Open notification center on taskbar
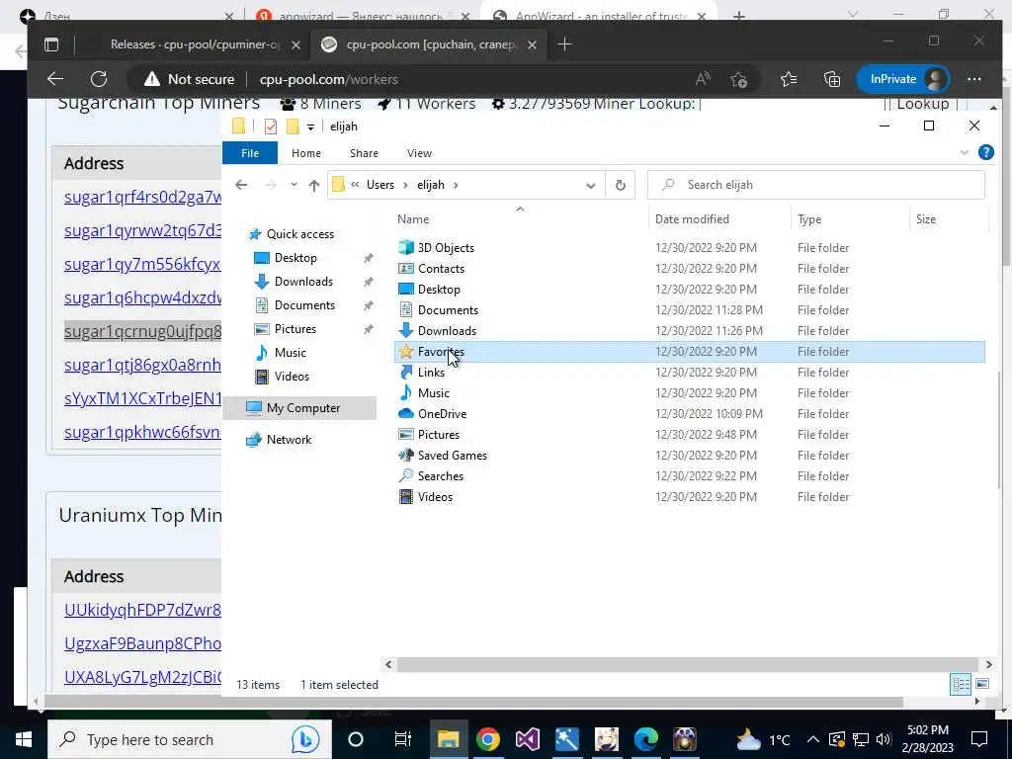Image resolution: width=1012 pixels, height=759 pixels. pos(979,739)
